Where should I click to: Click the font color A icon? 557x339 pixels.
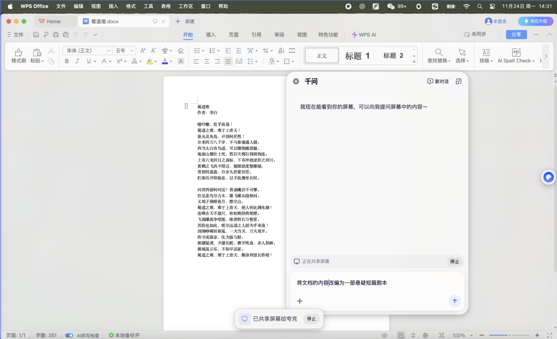[x=165, y=61]
